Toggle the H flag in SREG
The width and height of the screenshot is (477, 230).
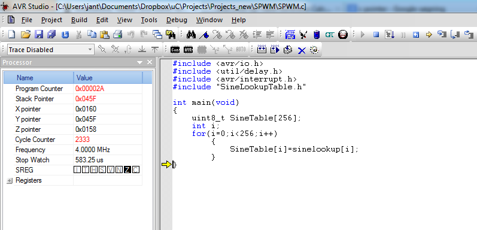coord(94,170)
